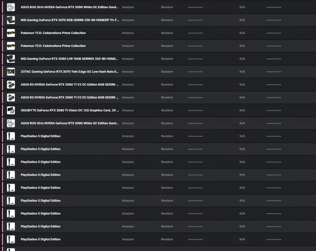The image size is (316, 251).
Task: Click Amazon in the ZOTAC RTX 3070 row
Action: point(128,72)
